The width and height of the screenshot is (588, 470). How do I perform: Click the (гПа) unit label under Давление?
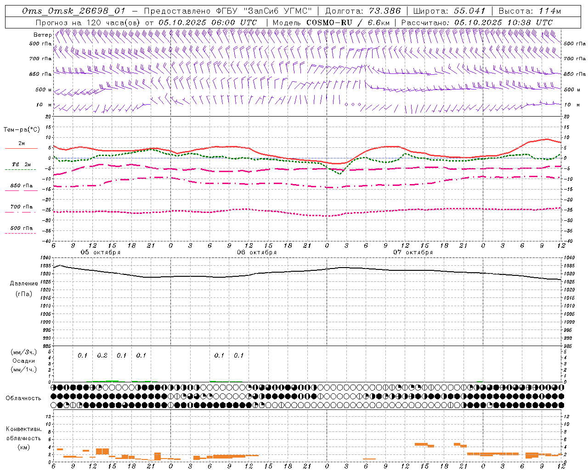24,294
